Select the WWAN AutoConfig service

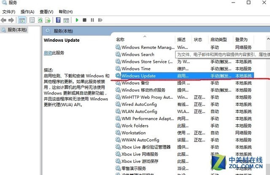point(184,140)
